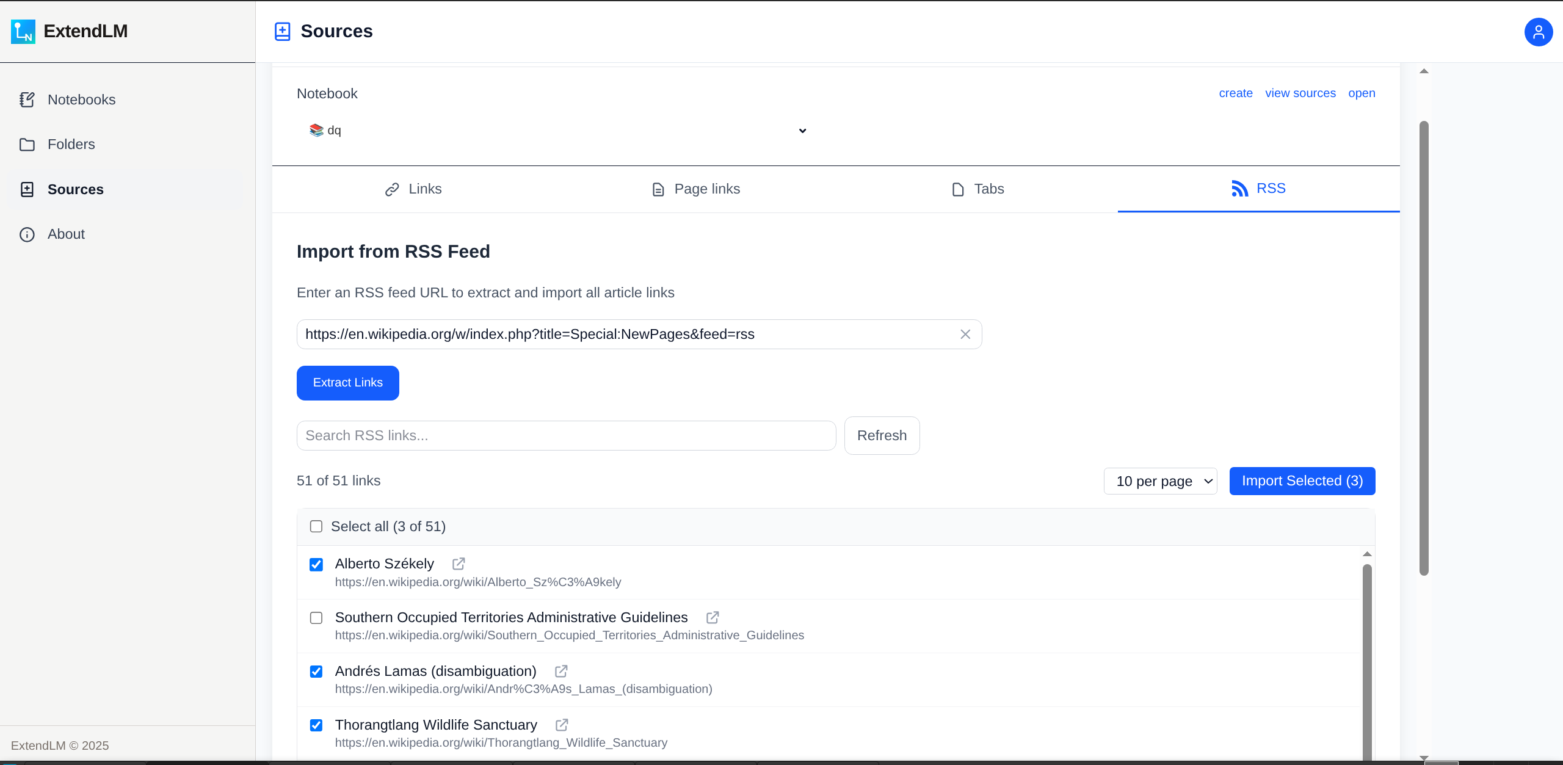Click the chain icon on Links tab
The height and width of the screenshot is (765, 1563).
coord(392,190)
